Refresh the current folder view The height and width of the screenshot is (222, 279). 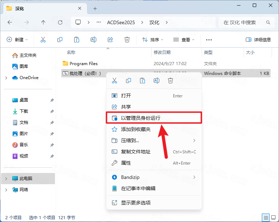pyautogui.click(x=60, y=22)
